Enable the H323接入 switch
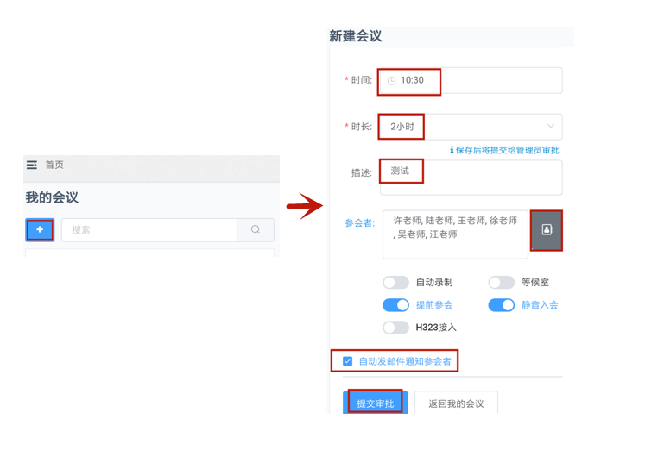The image size is (664, 450). pyautogui.click(x=395, y=328)
